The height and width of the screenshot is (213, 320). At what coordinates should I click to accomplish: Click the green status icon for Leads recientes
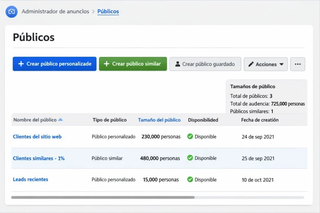190,180
